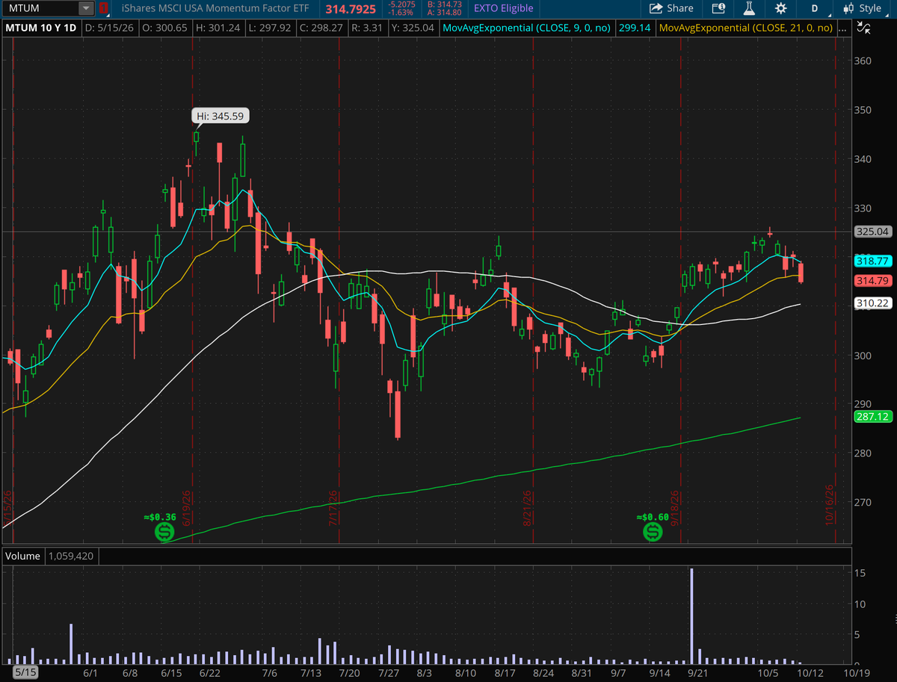Click the 360 price axis label
897x682 pixels.
(863, 61)
